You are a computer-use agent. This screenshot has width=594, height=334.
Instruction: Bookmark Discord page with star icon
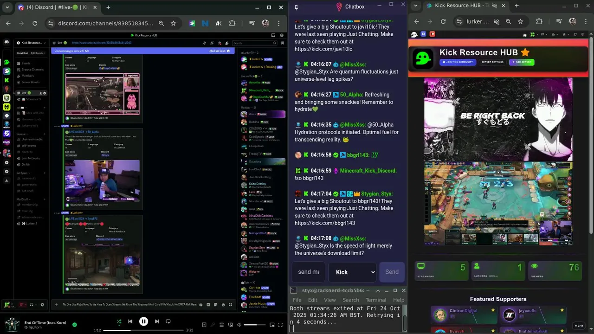coord(173,23)
